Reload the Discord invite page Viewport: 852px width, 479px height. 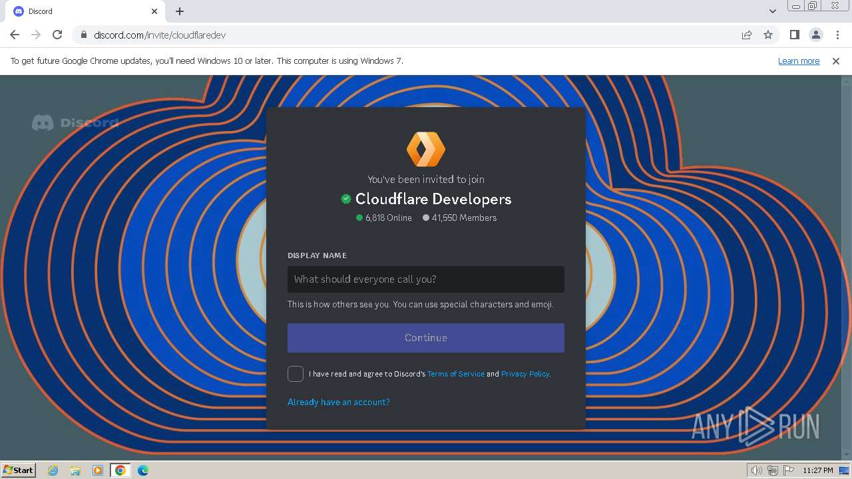tap(57, 35)
